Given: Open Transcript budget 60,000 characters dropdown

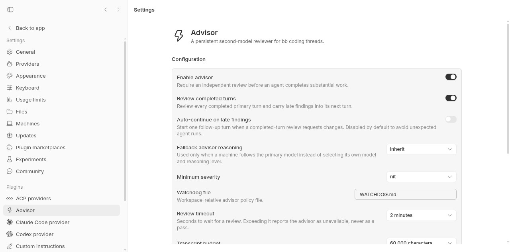Looking at the screenshot, I should [421, 242].
